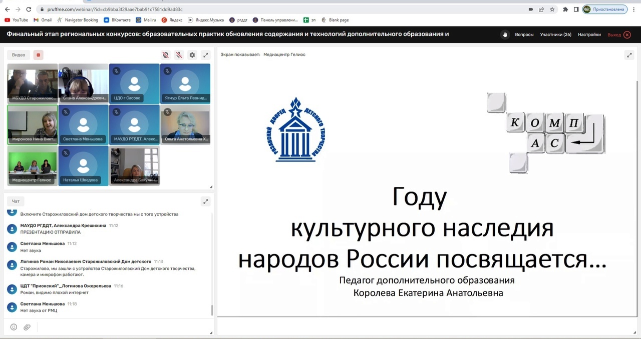Viewport: 641px width, 339px height.
Task: Open the Вопросы tab
Action: pos(524,34)
